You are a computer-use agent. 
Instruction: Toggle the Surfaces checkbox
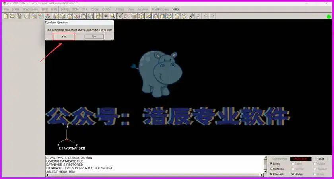pos(271,169)
